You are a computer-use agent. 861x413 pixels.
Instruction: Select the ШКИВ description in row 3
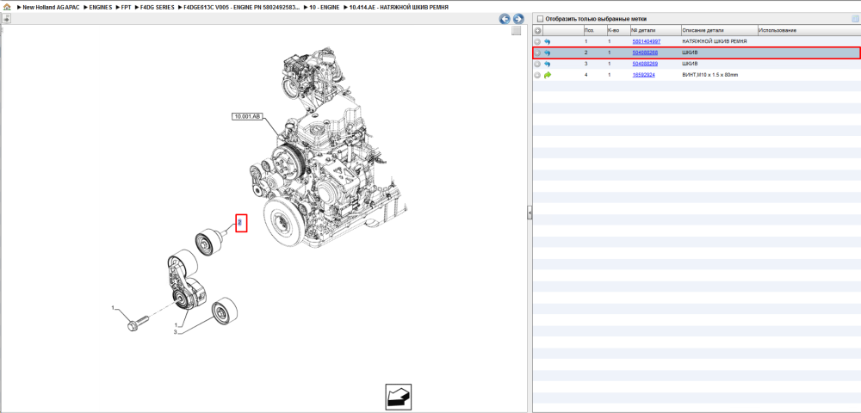pos(690,64)
